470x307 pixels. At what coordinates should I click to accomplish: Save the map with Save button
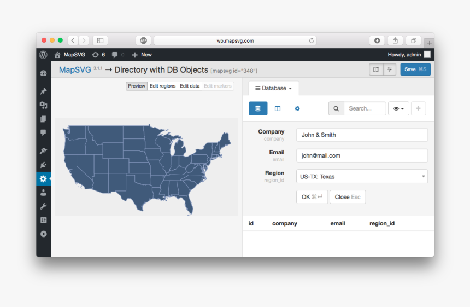415,69
